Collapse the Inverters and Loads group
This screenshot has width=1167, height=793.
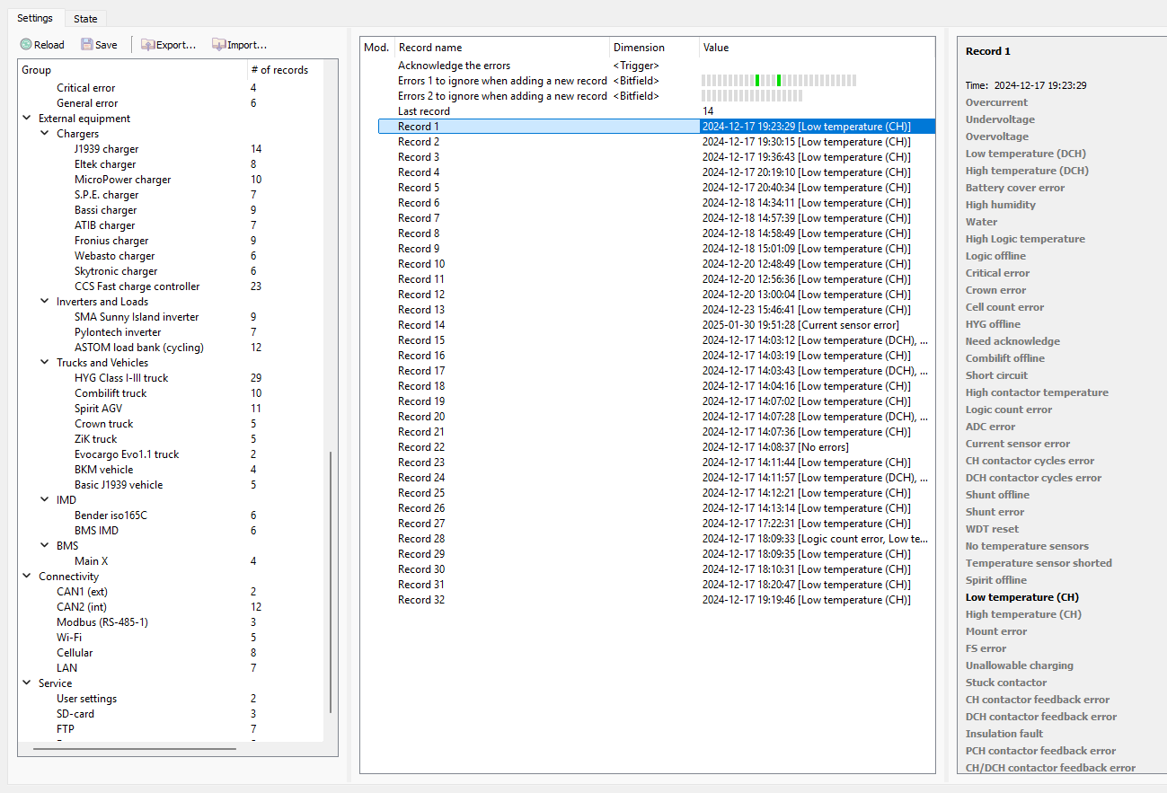(45, 302)
